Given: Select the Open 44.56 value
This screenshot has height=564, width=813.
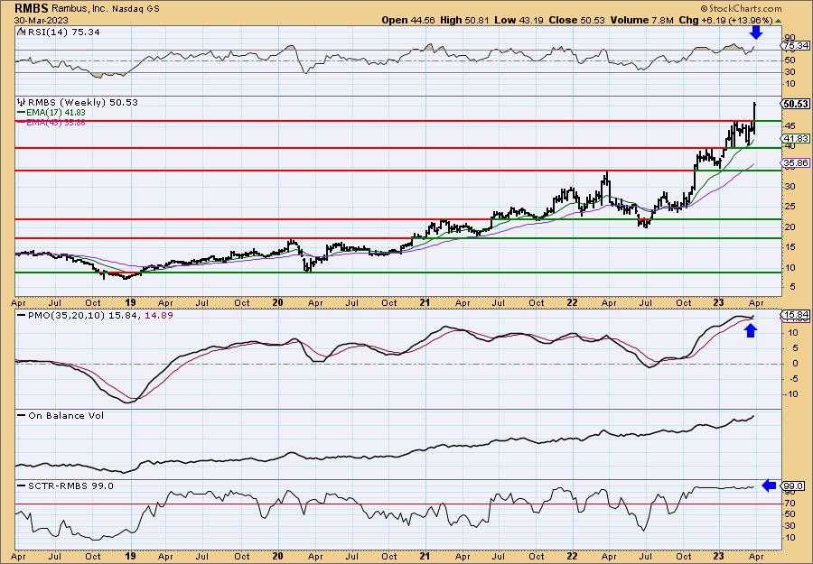Looking at the screenshot, I should click(408, 20).
